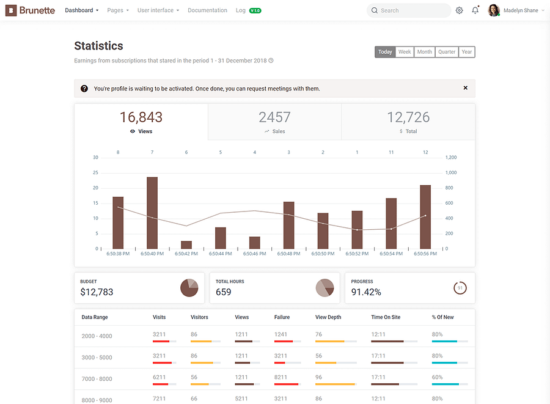Viewport: 550px width, 404px height.
Task: Open notifications bell icon
Action: [x=475, y=10]
